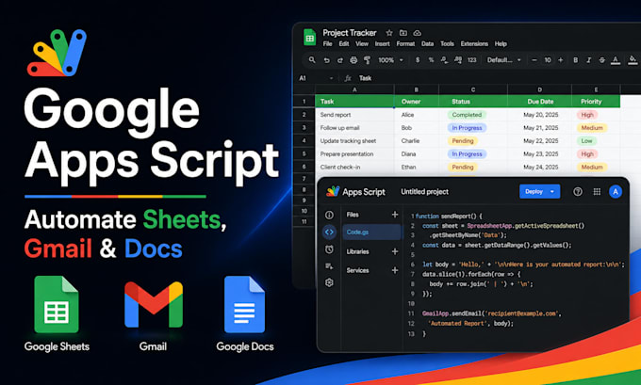Open the Extensions menu

click(x=474, y=43)
